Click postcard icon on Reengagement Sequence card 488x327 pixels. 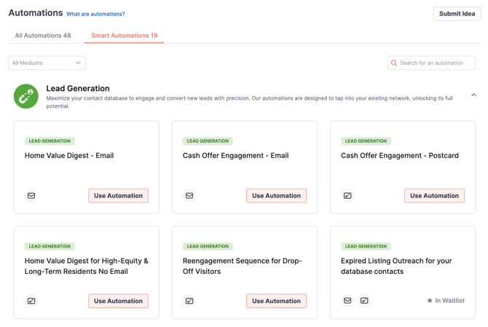(189, 301)
